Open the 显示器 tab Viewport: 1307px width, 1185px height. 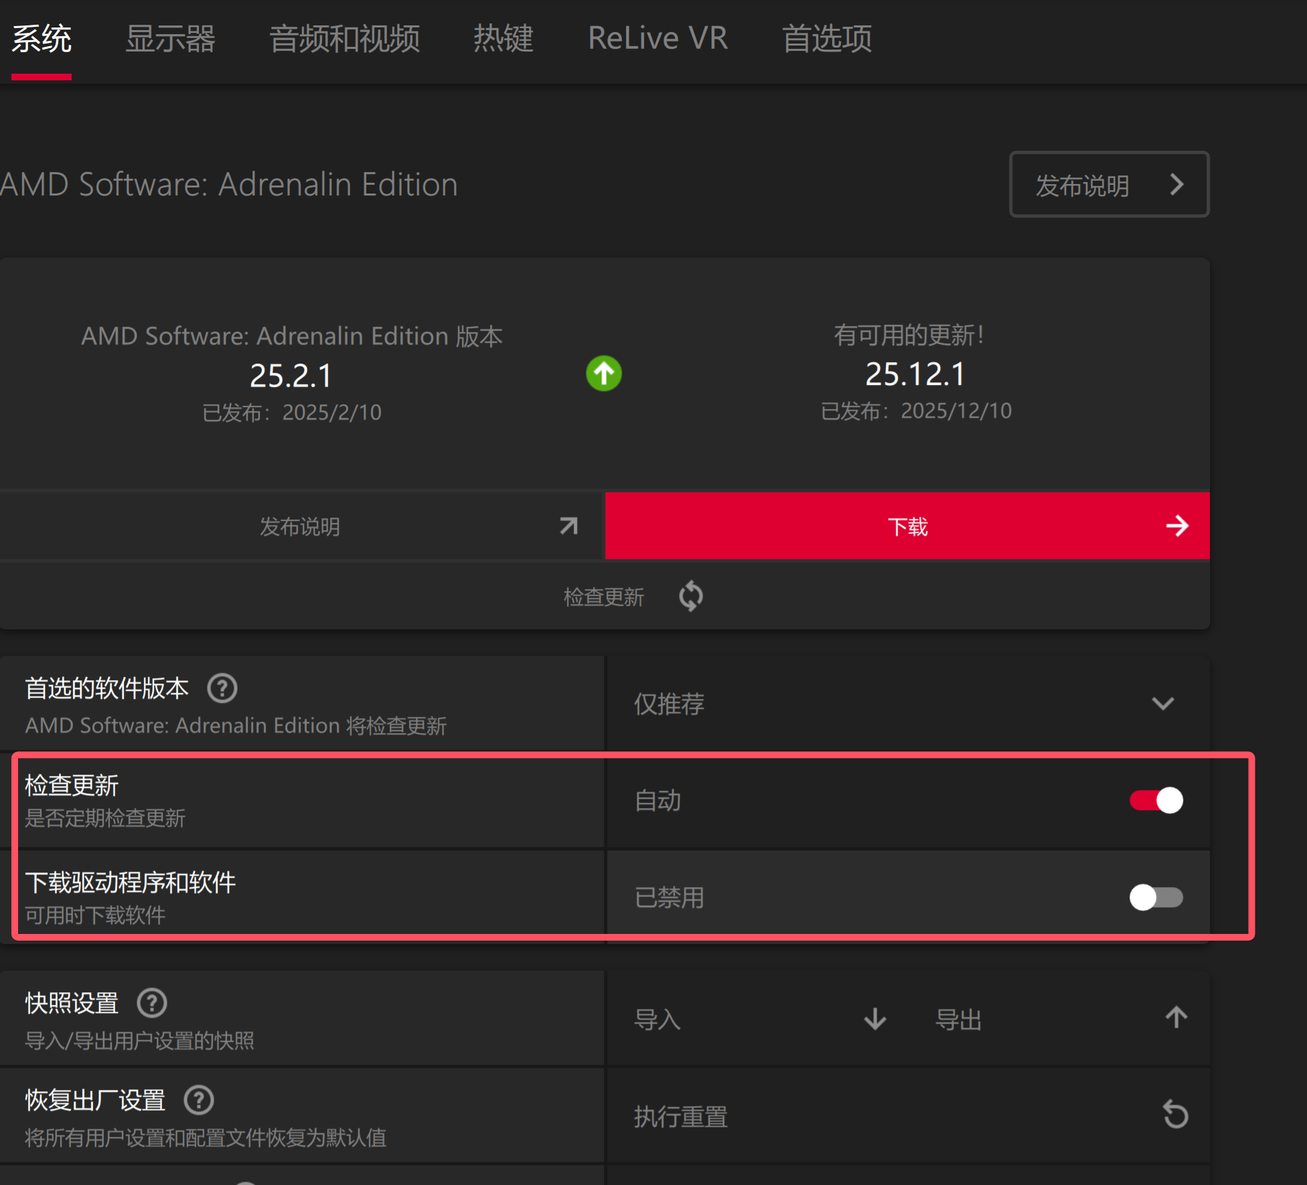point(170,39)
